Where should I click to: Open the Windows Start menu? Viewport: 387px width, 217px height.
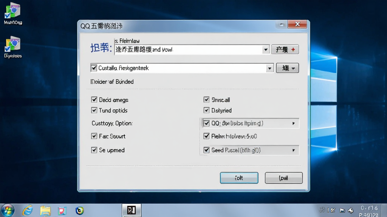tap(8, 210)
